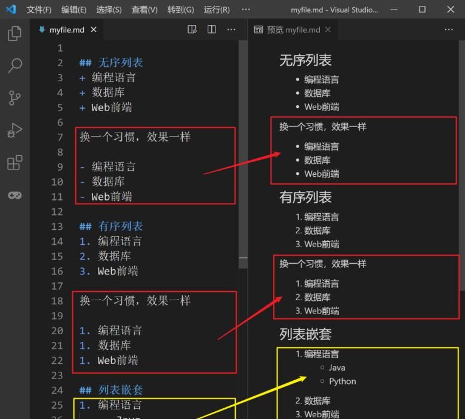Screen dimensions: 465x419
Task: Minimize the Visual Studio Code window
Action: 394,10
